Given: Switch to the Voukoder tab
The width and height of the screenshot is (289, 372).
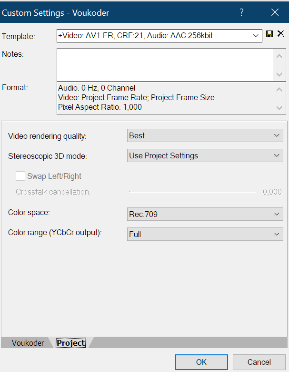Looking at the screenshot, I should coord(28,343).
